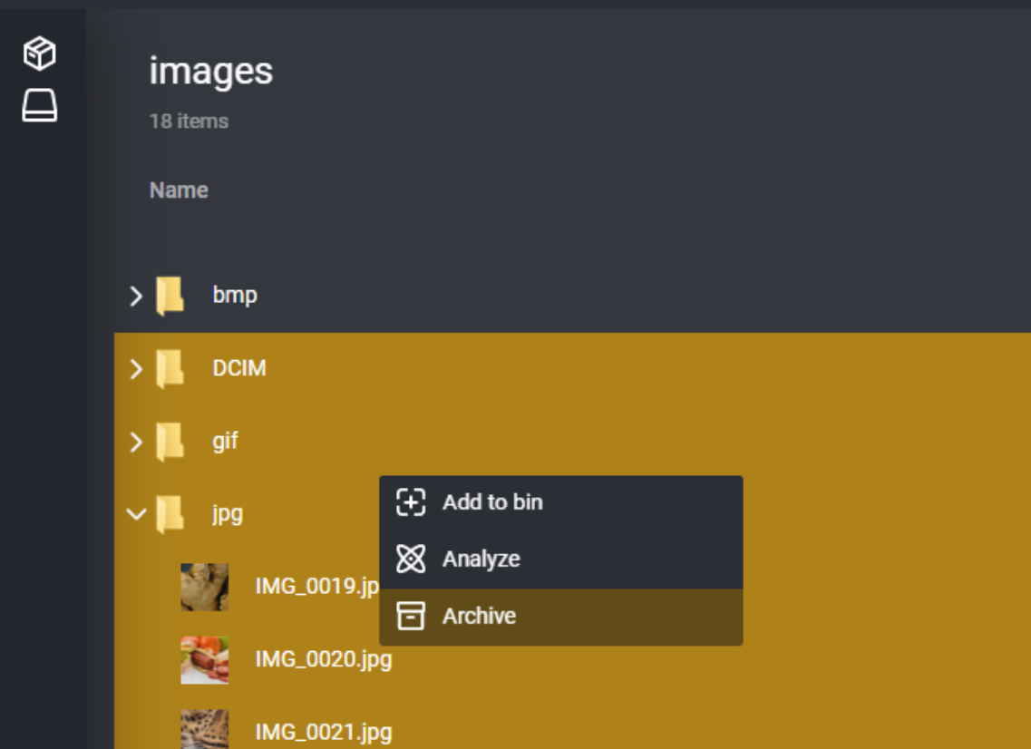Open the package box sidebar icon

(x=40, y=53)
